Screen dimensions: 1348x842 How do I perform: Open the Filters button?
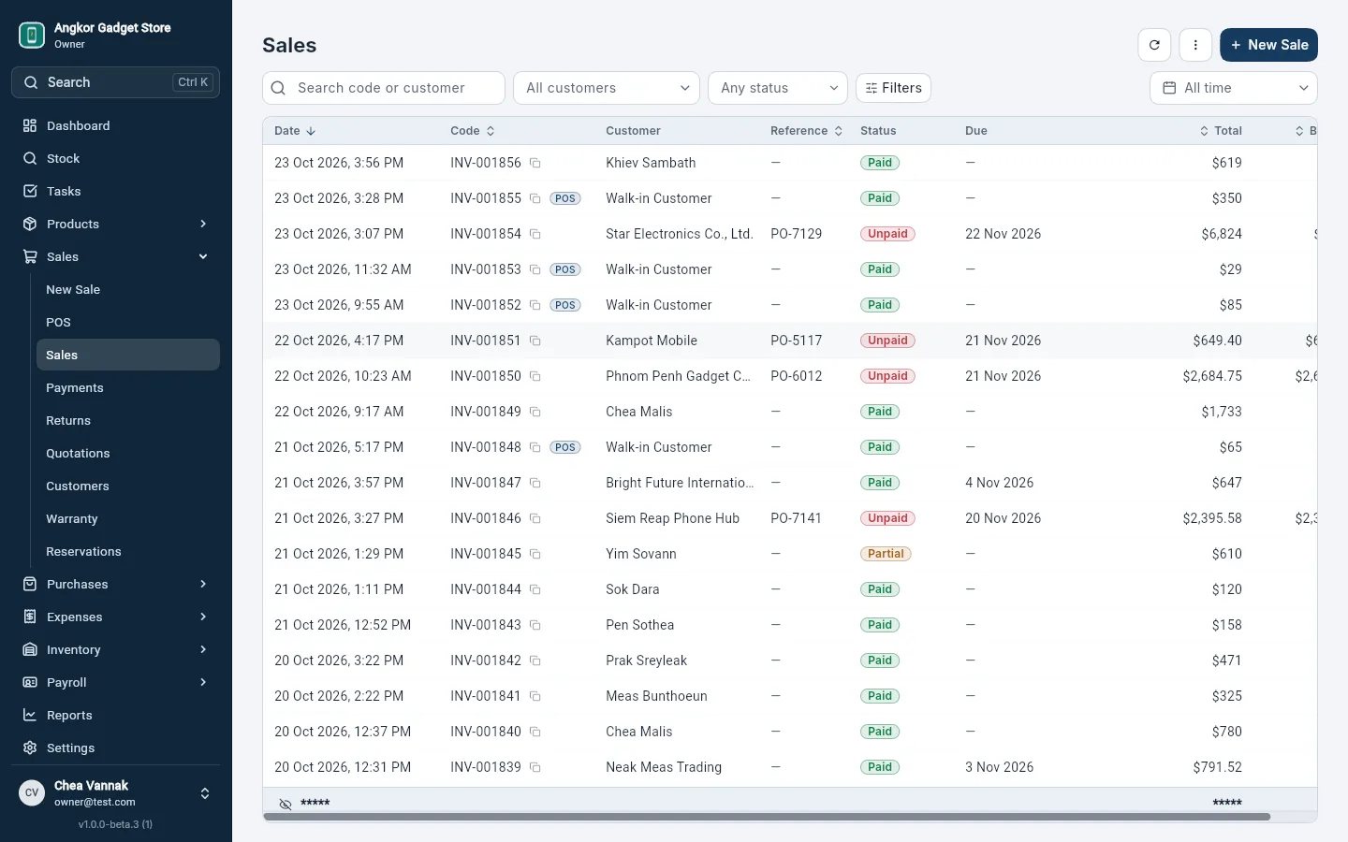tap(893, 88)
